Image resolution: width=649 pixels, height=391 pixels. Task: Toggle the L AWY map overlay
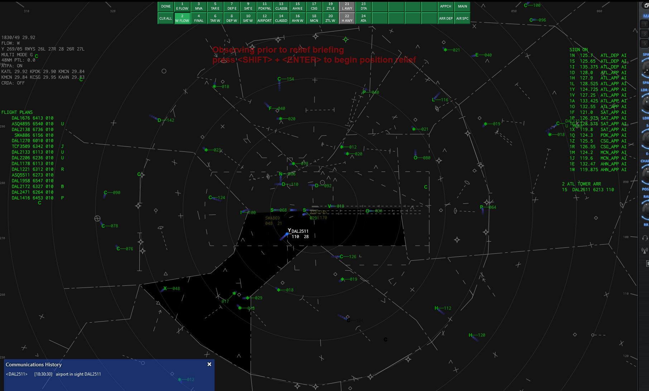347,6
